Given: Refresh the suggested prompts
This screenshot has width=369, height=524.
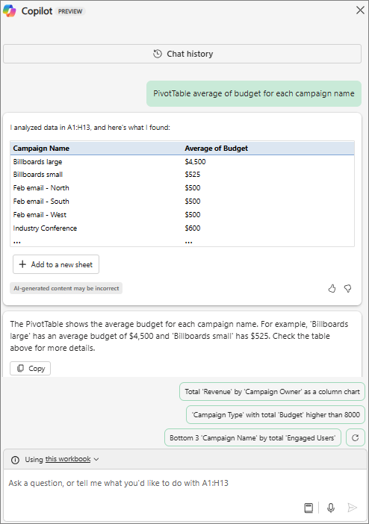Looking at the screenshot, I should (356, 437).
